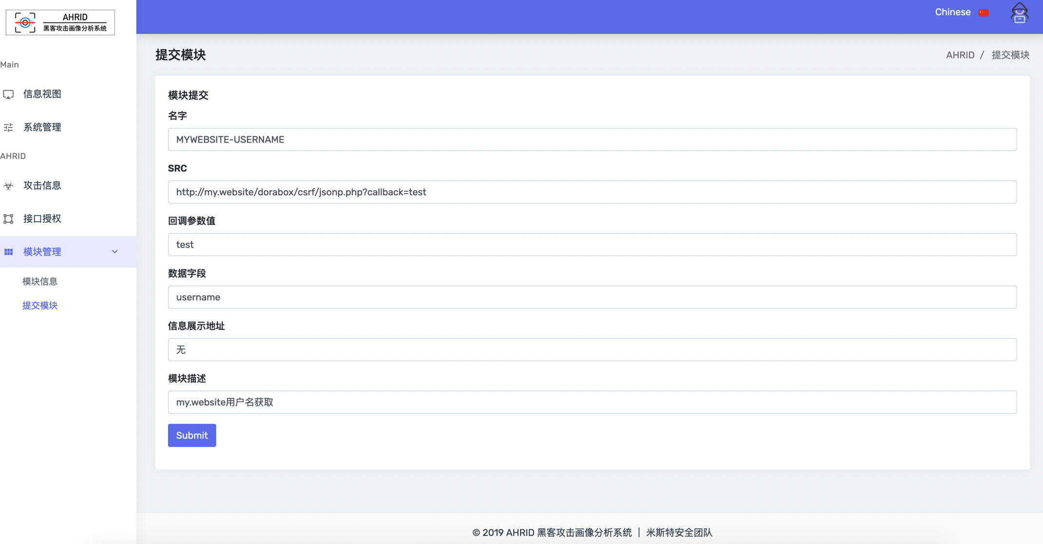Click the biohazard icon beside 攻击信息
The width and height of the screenshot is (1043, 544).
pos(8,186)
